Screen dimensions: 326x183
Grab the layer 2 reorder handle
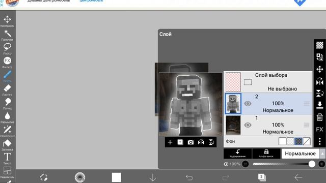[x=307, y=103]
